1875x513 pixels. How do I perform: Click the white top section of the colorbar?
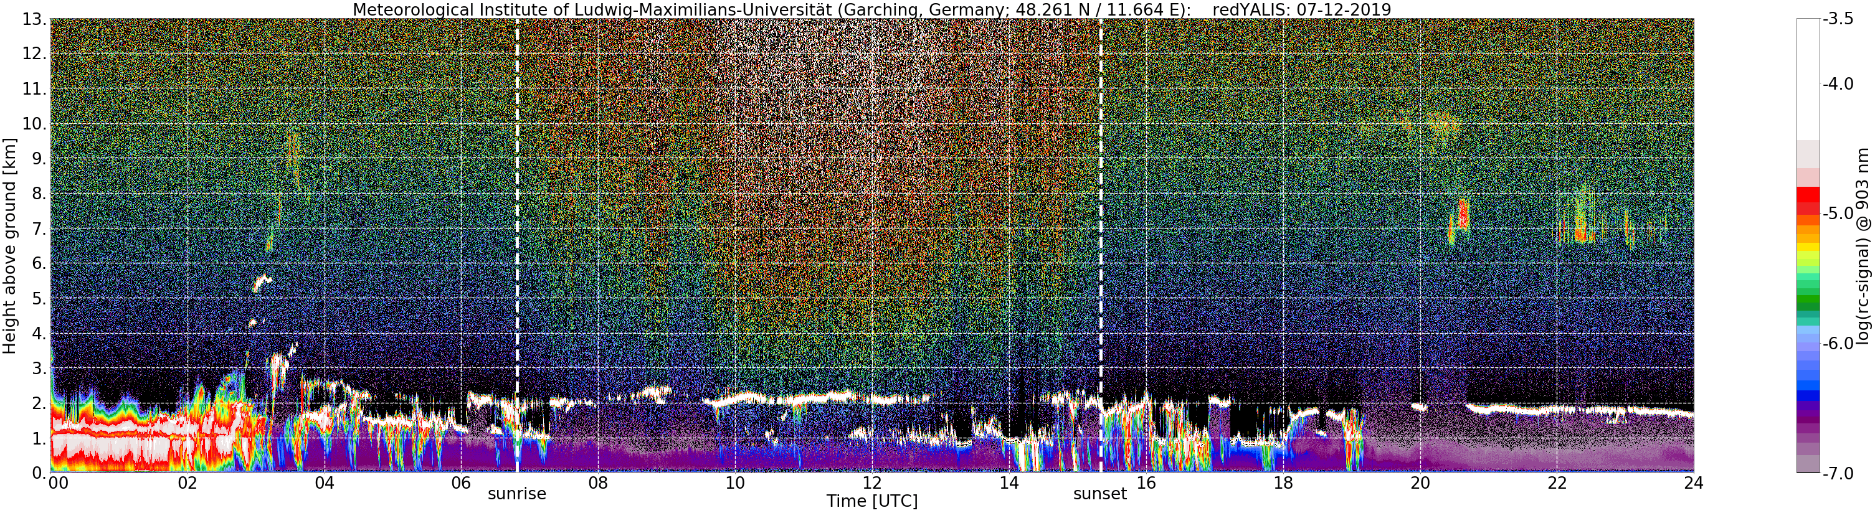pos(1808,78)
